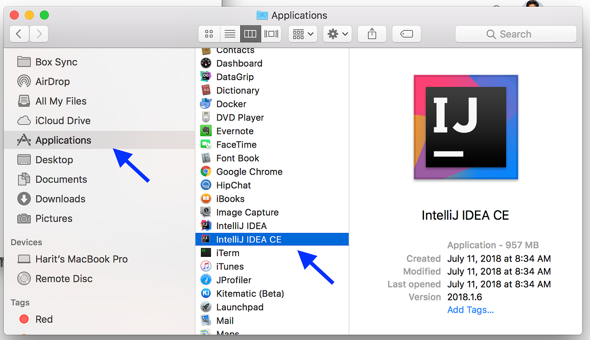Click the DataGrip app icon
The width and height of the screenshot is (590, 340).
[206, 77]
